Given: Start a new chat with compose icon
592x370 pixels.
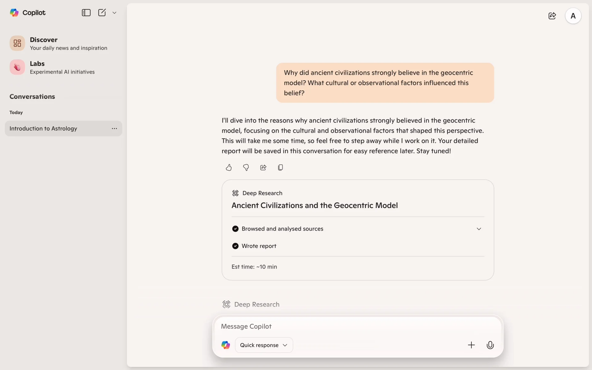Looking at the screenshot, I should (x=102, y=13).
